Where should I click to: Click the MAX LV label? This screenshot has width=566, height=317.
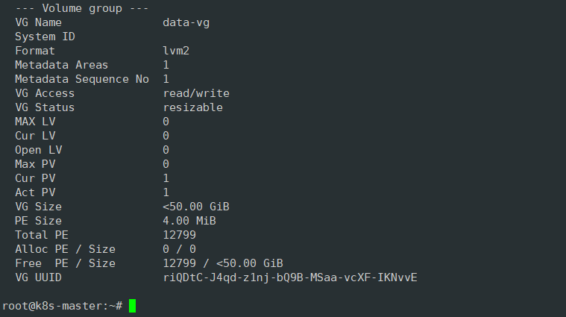(x=35, y=122)
